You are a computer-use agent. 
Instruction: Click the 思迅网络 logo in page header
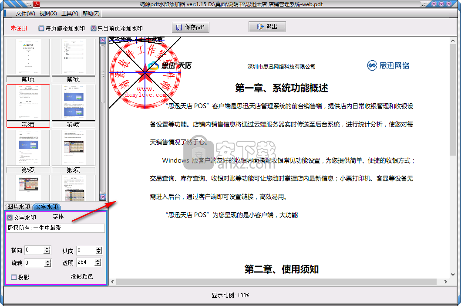(x=388, y=65)
